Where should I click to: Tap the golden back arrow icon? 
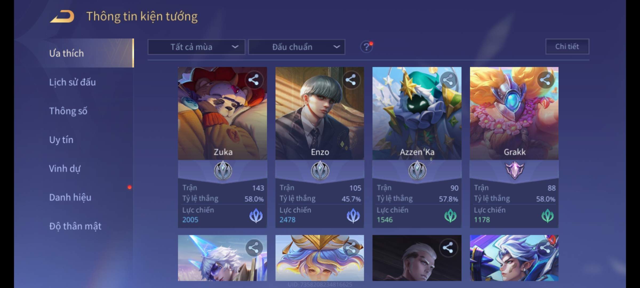point(62,17)
